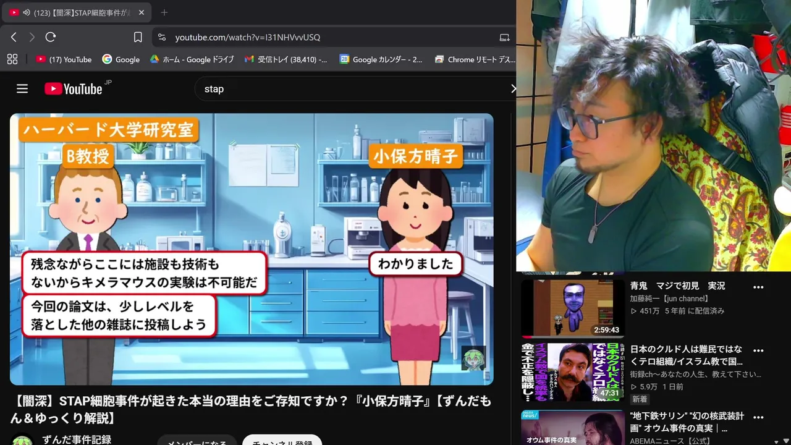Open the Google ドライブ bookmark

[x=192, y=59]
